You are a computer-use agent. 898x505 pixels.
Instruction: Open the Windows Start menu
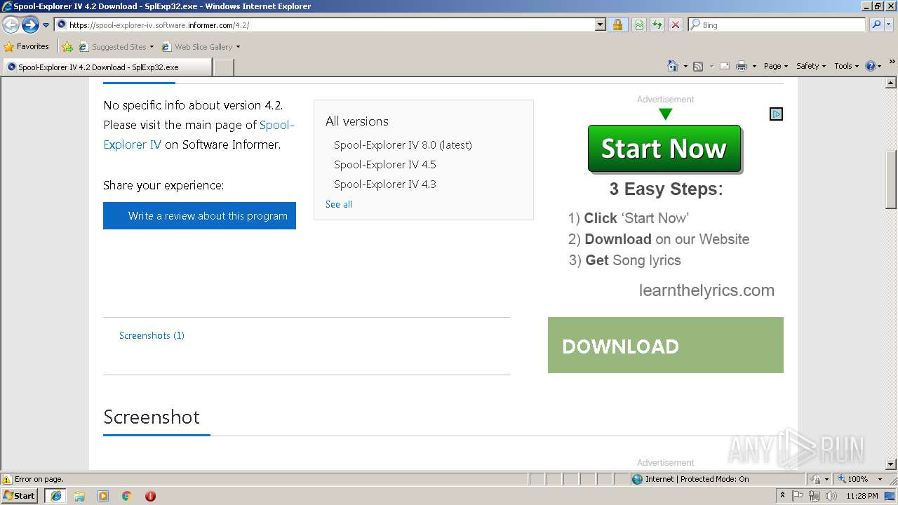(x=20, y=495)
